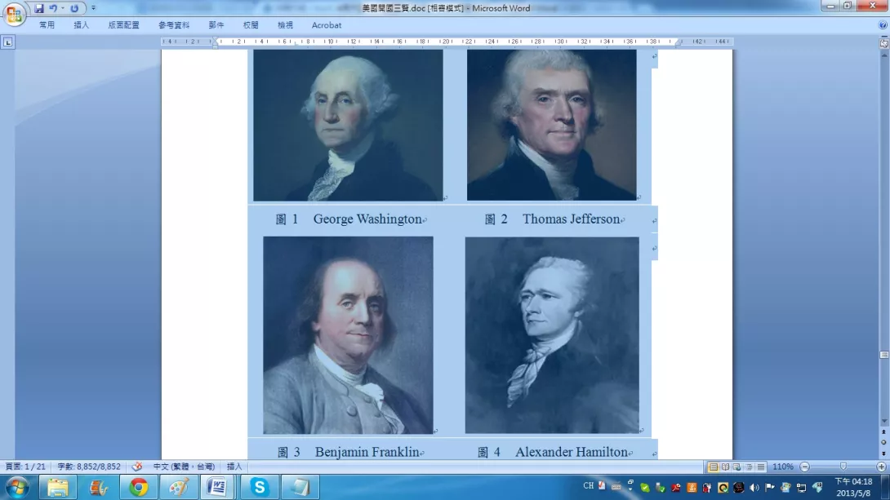Click the safely remove hardware tray icon
This screenshot has height=500, width=890.
point(660,487)
